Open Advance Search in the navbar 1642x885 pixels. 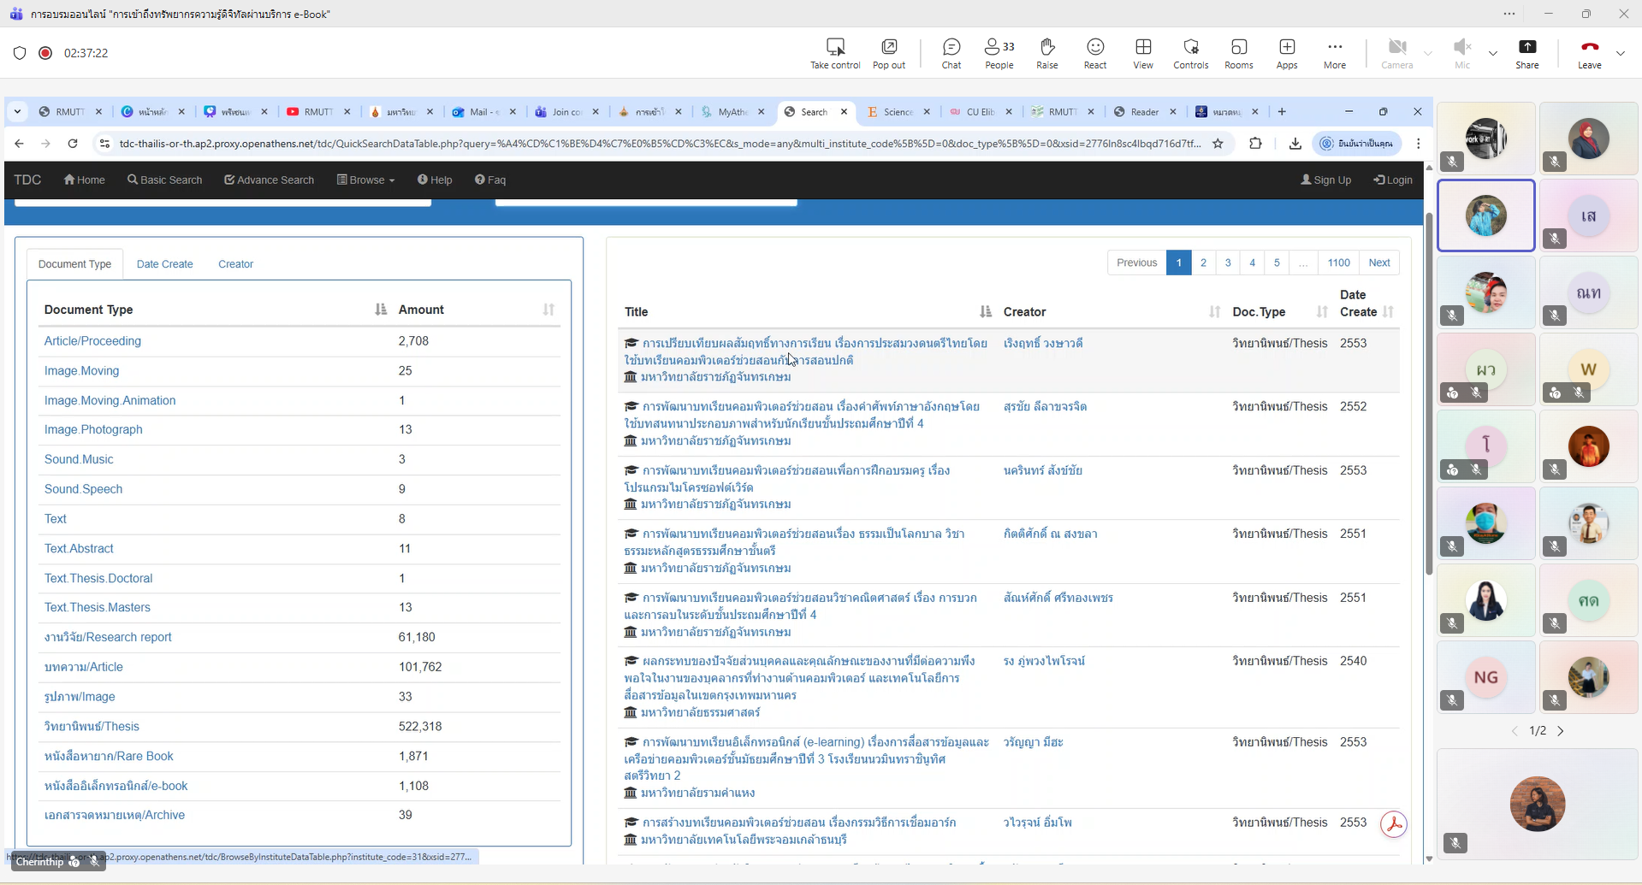[x=269, y=180]
